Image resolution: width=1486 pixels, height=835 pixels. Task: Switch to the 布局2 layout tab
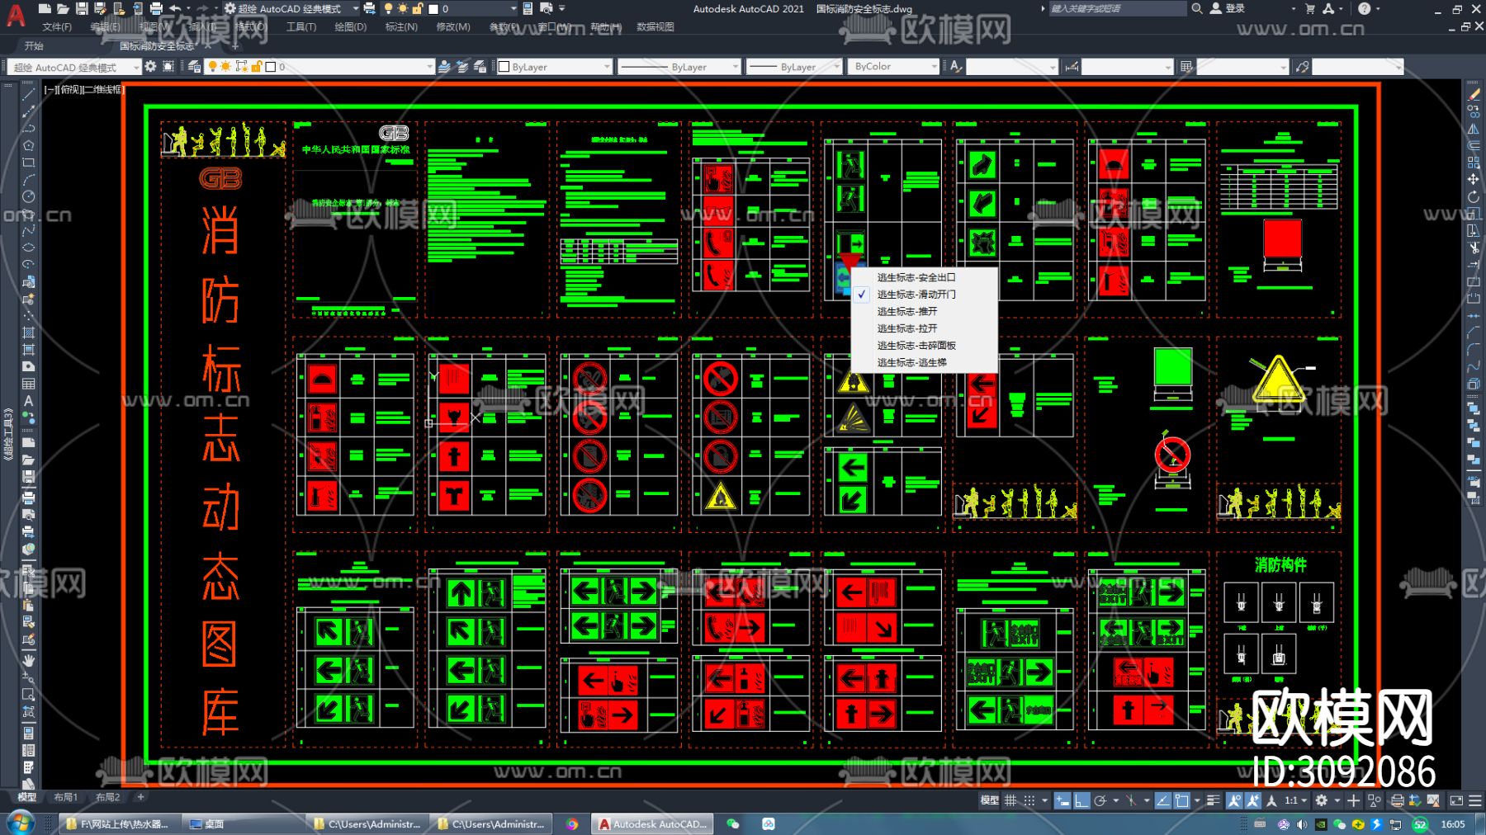pyautogui.click(x=107, y=798)
